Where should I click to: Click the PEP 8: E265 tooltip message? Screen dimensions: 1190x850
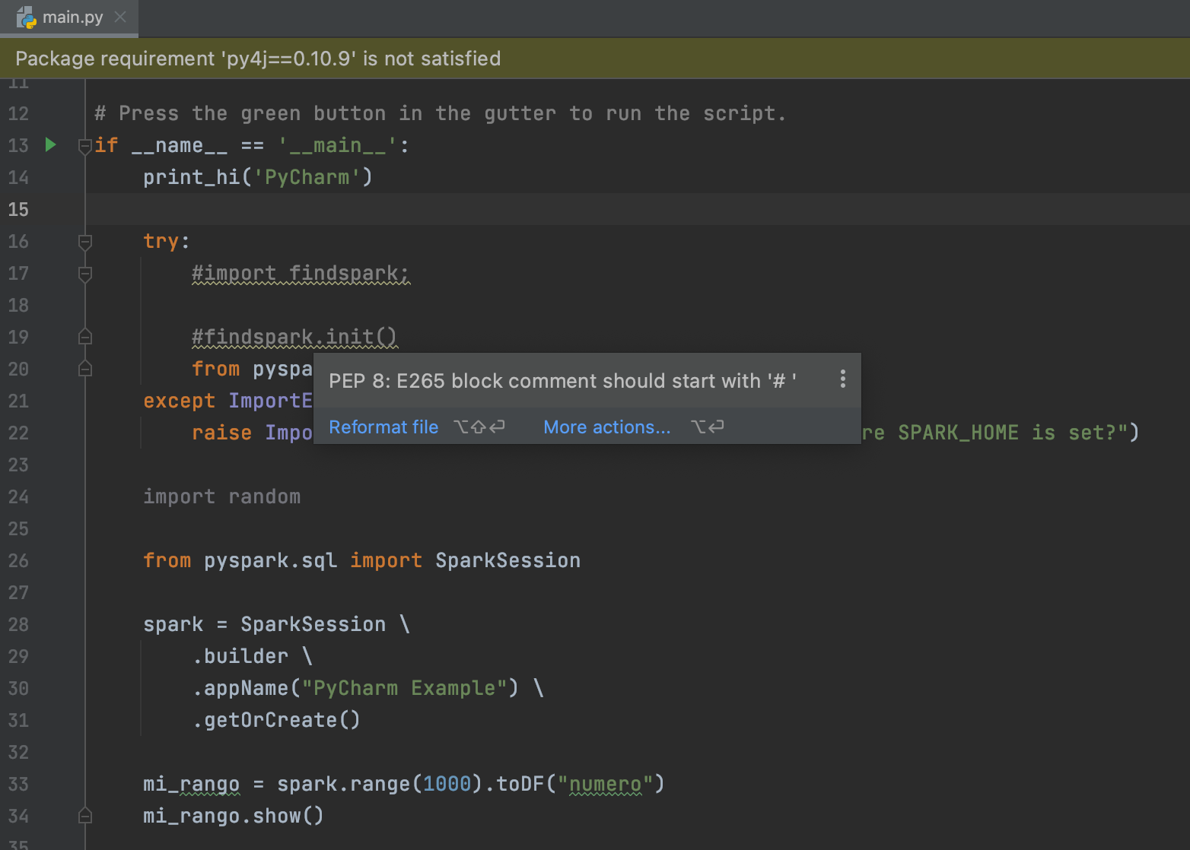[563, 381]
